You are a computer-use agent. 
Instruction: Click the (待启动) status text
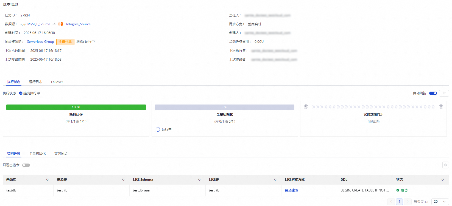pyautogui.click(x=373, y=122)
